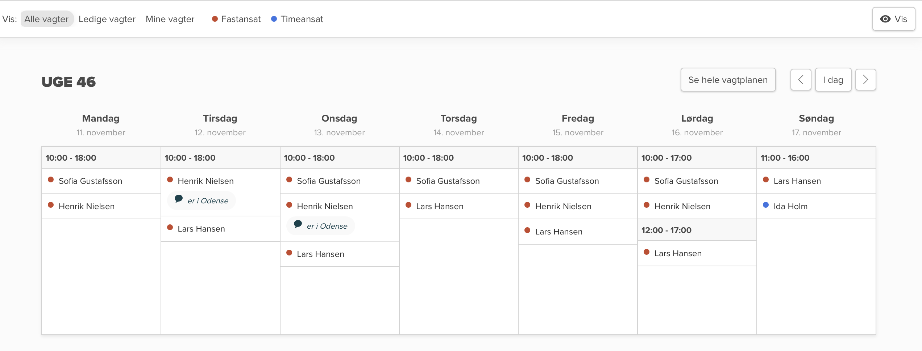Screen dimensions: 922x351
Task: Click speech bubble icon on Tirsdag note
Action: pyautogui.click(x=179, y=199)
